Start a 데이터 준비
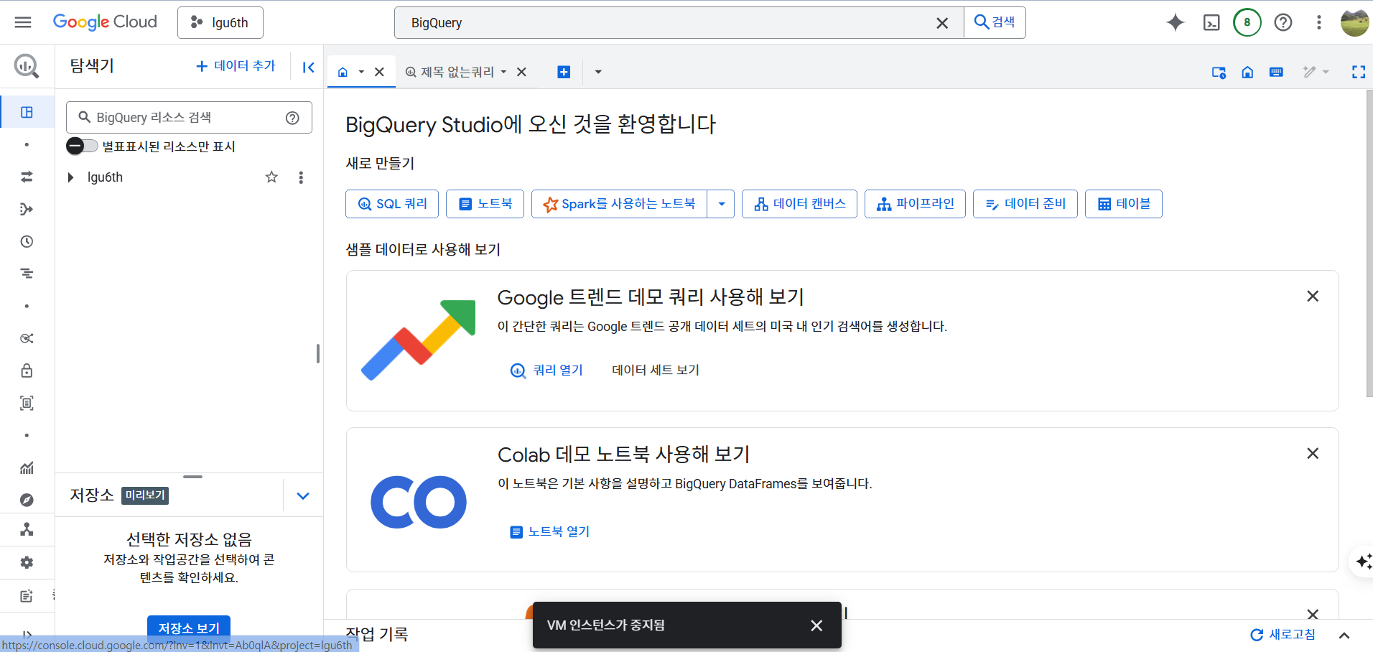Screen dimensions: 1373x652 [1025, 204]
